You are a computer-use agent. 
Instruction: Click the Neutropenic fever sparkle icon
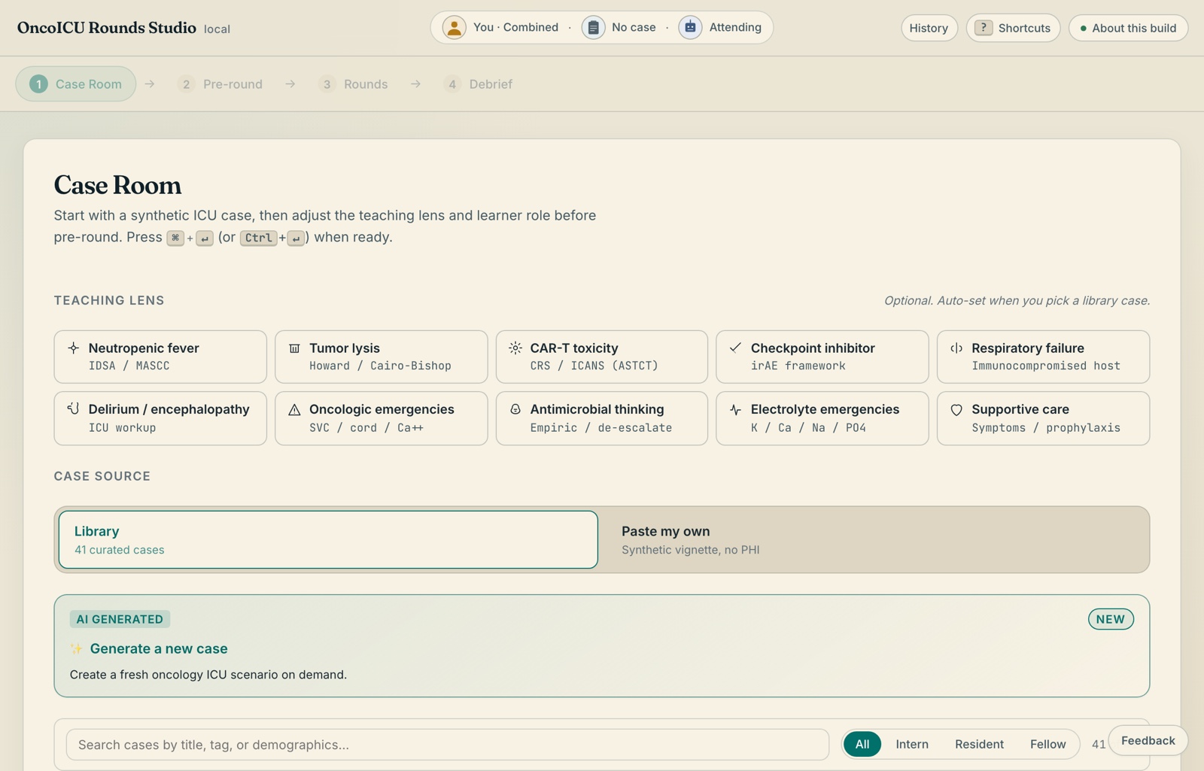pos(73,348)
